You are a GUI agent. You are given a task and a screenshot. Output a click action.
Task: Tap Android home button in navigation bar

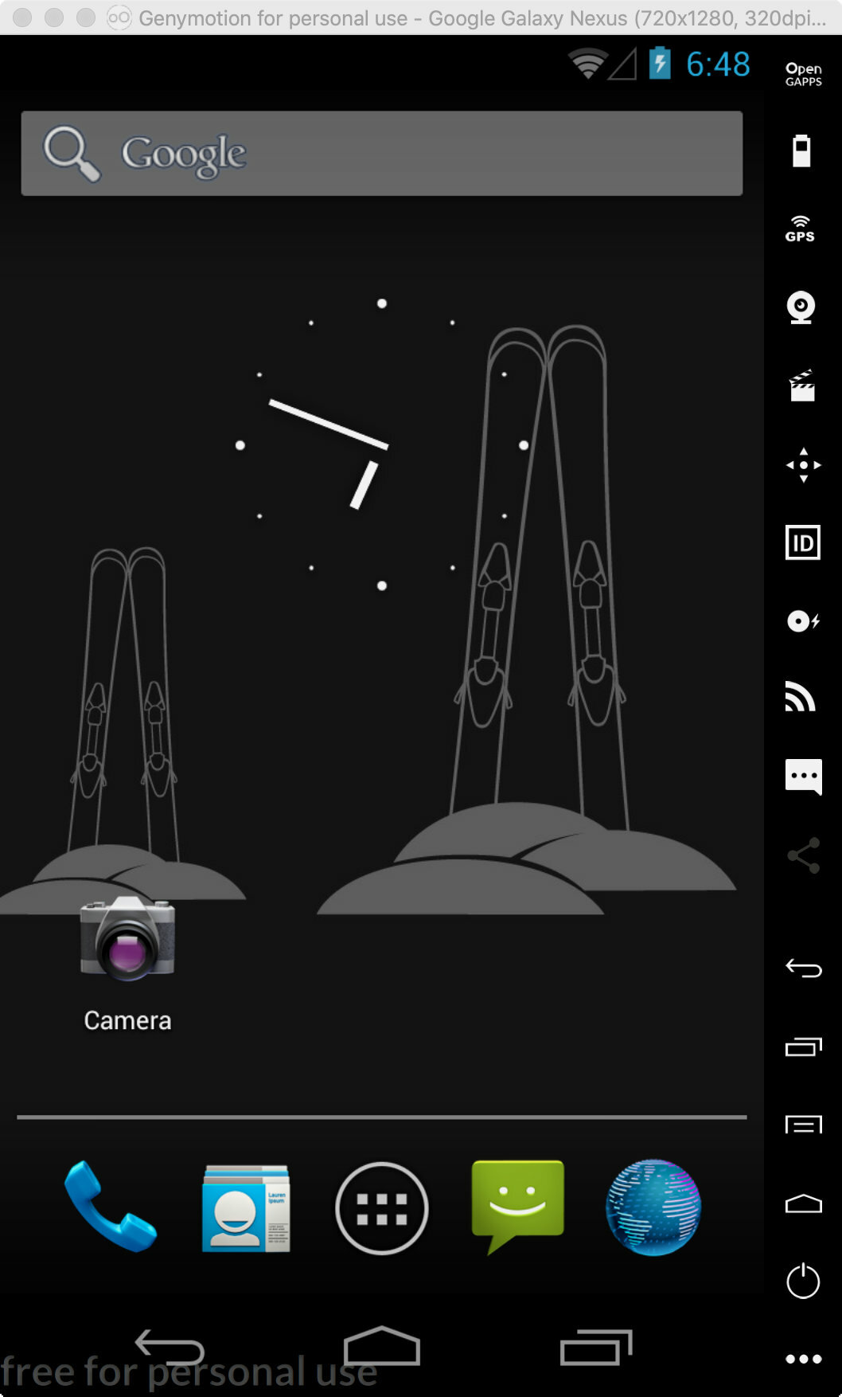[382, 1346]
